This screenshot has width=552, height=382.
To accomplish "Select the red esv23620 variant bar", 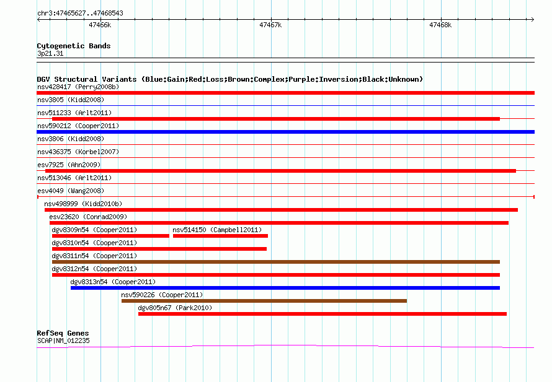I will 279,223.
